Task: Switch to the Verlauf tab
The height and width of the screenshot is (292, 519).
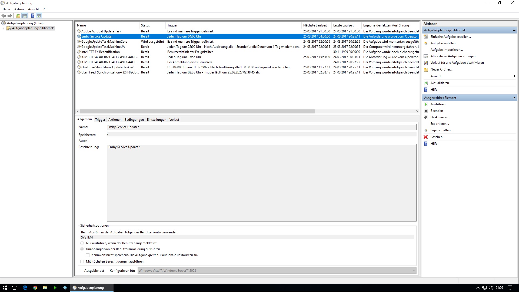Action: tap(174, 120)
